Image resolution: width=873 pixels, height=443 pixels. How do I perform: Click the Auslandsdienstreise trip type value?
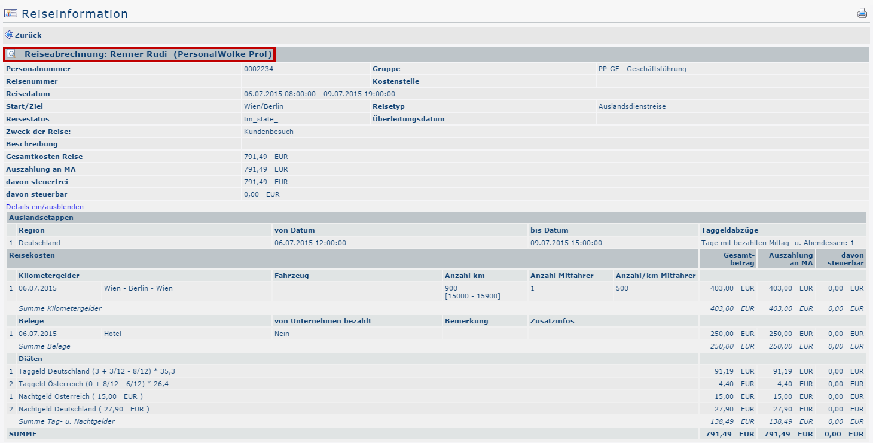click(632, 106)
